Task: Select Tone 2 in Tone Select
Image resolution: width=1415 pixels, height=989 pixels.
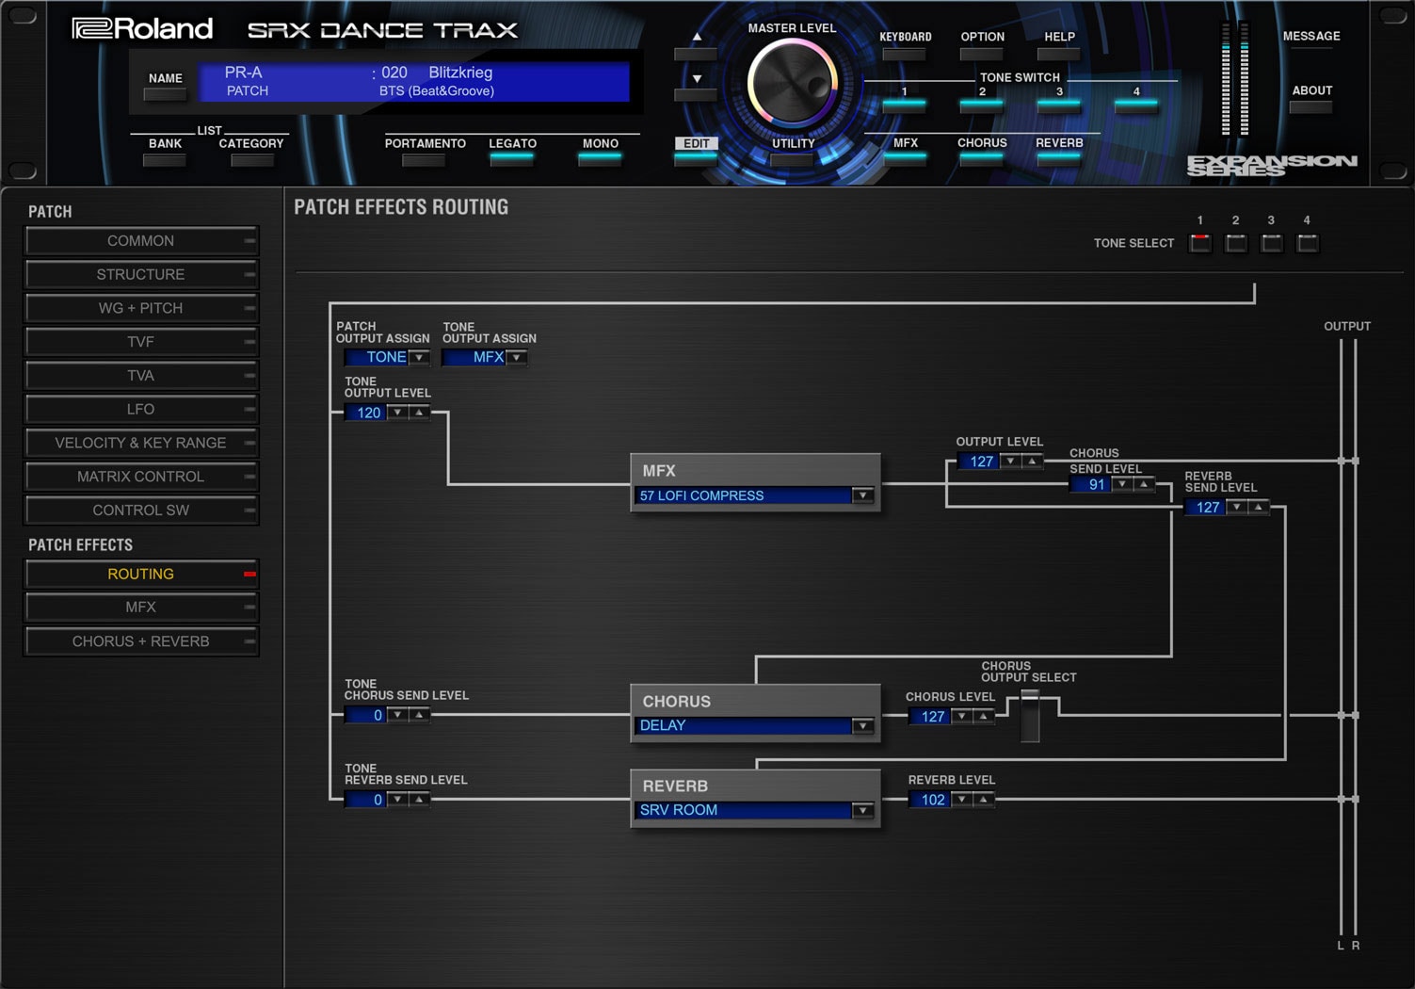Action: (1236, 243)
